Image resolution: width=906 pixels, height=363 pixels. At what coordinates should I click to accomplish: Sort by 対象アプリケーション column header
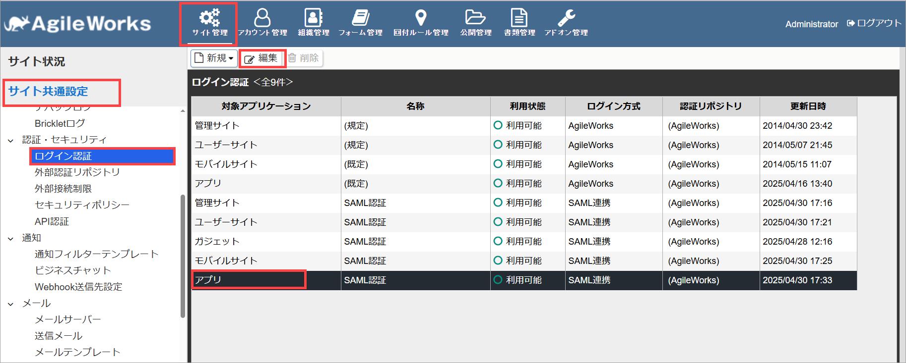click(266, 106)
